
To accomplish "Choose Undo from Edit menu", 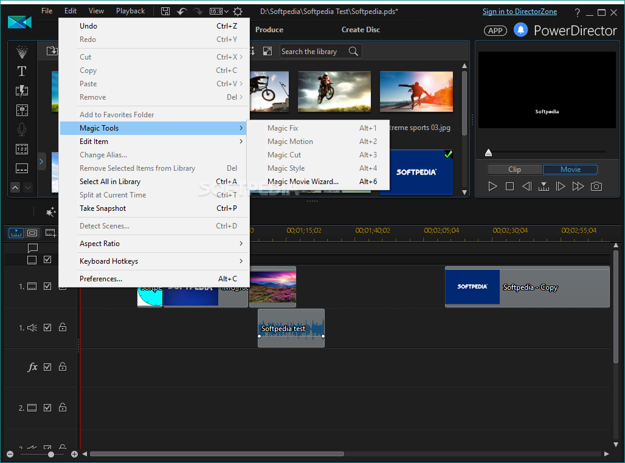I will tap(154, 26).
